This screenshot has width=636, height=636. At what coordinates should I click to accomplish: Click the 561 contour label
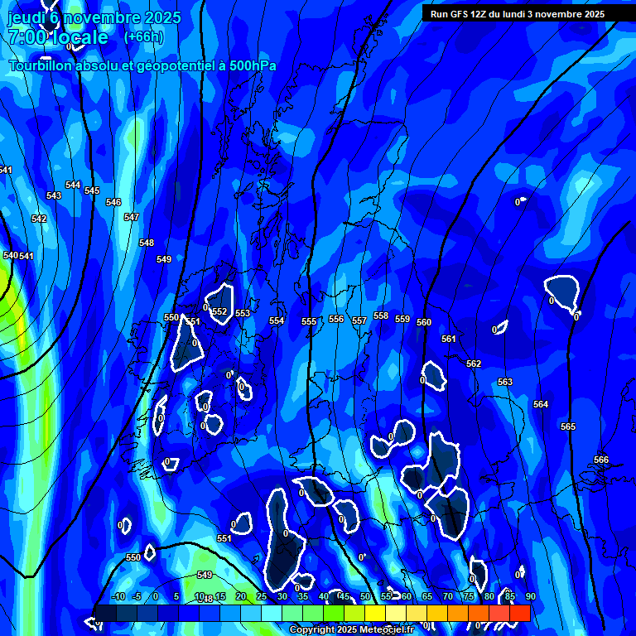[x=449, y=340]
